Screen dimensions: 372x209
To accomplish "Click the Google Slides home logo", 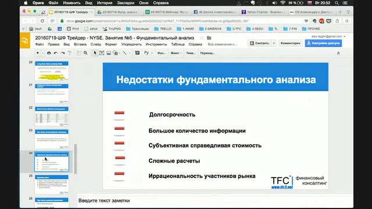I will coord(25,41).
